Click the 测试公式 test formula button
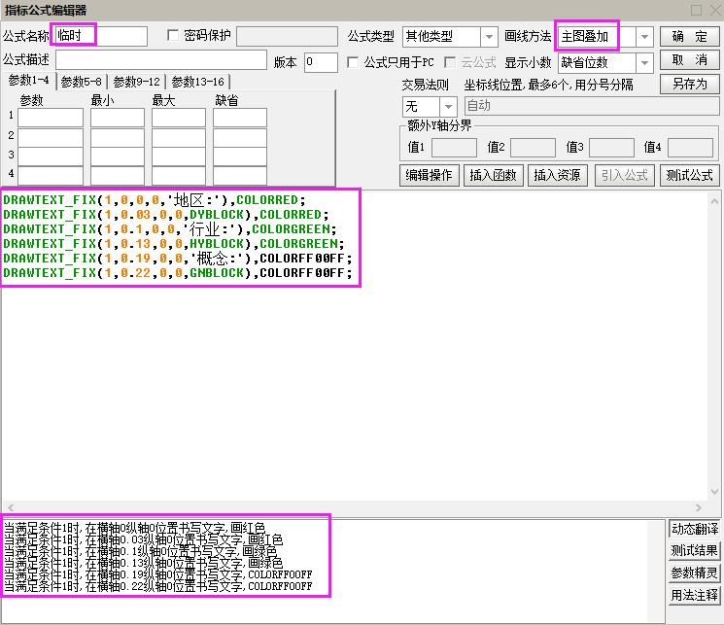 689,176
